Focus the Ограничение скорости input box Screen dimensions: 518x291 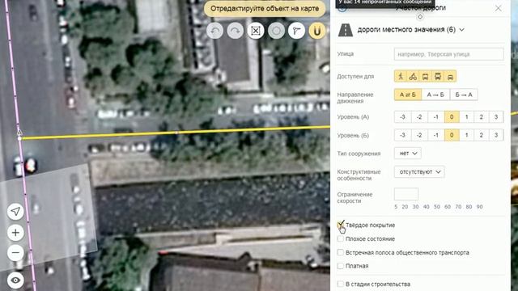coord(406,194)
